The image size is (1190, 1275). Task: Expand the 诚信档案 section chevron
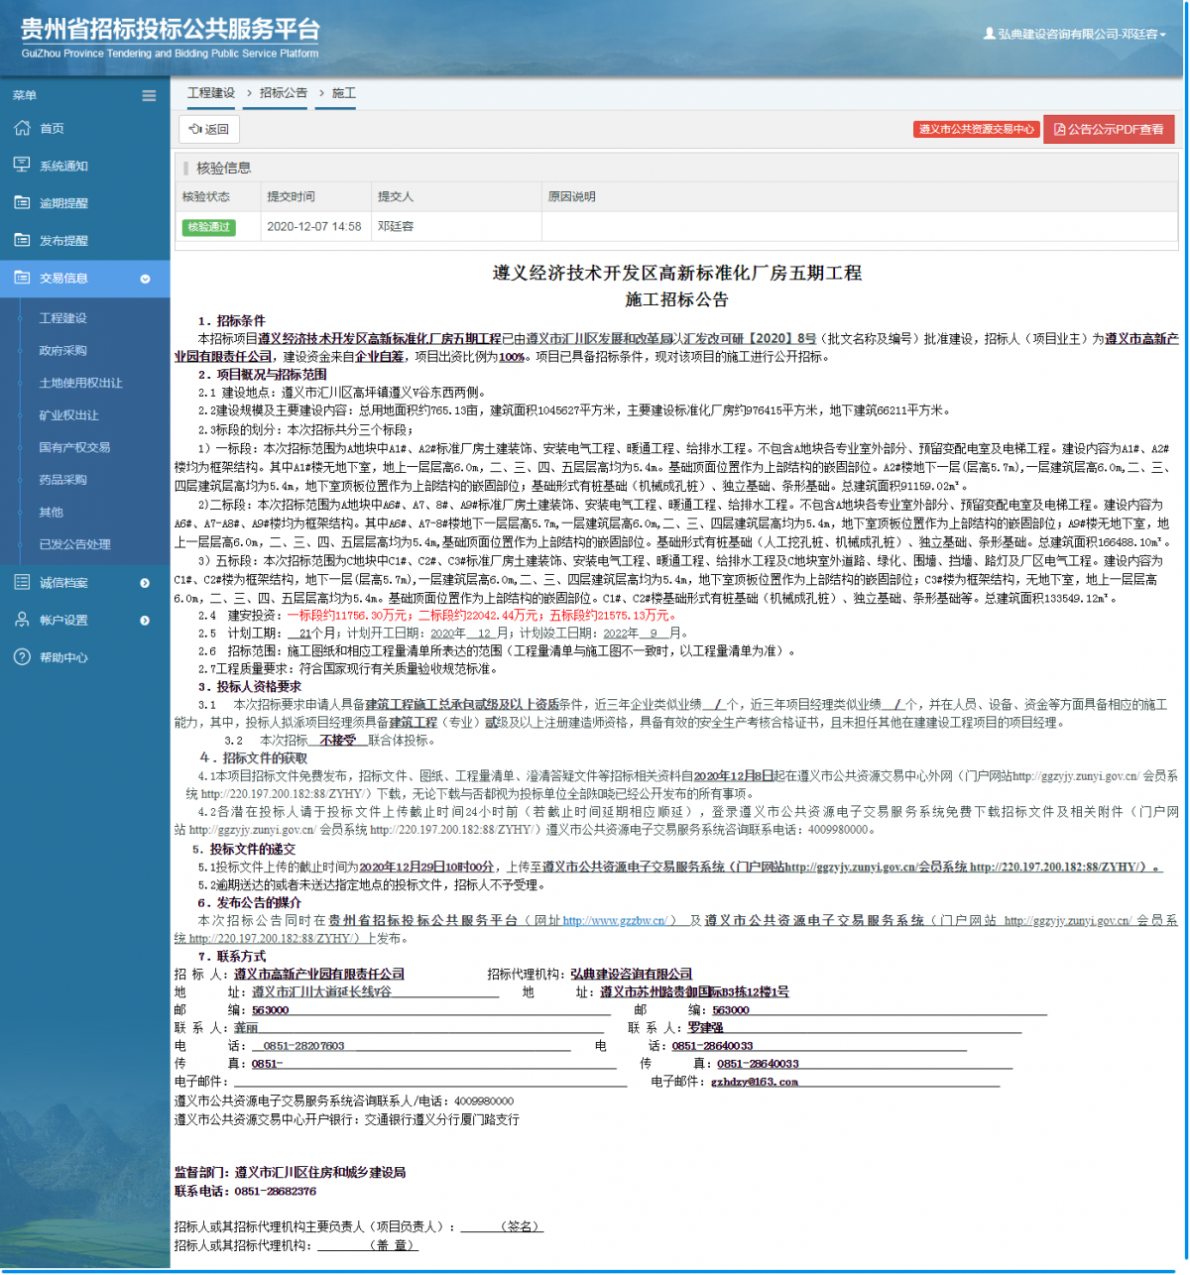point(147,582)
